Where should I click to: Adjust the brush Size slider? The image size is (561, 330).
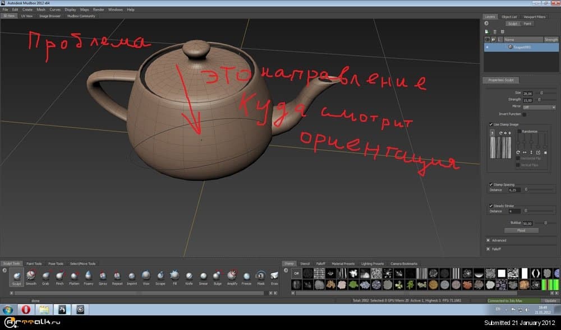tap(541, 92)
